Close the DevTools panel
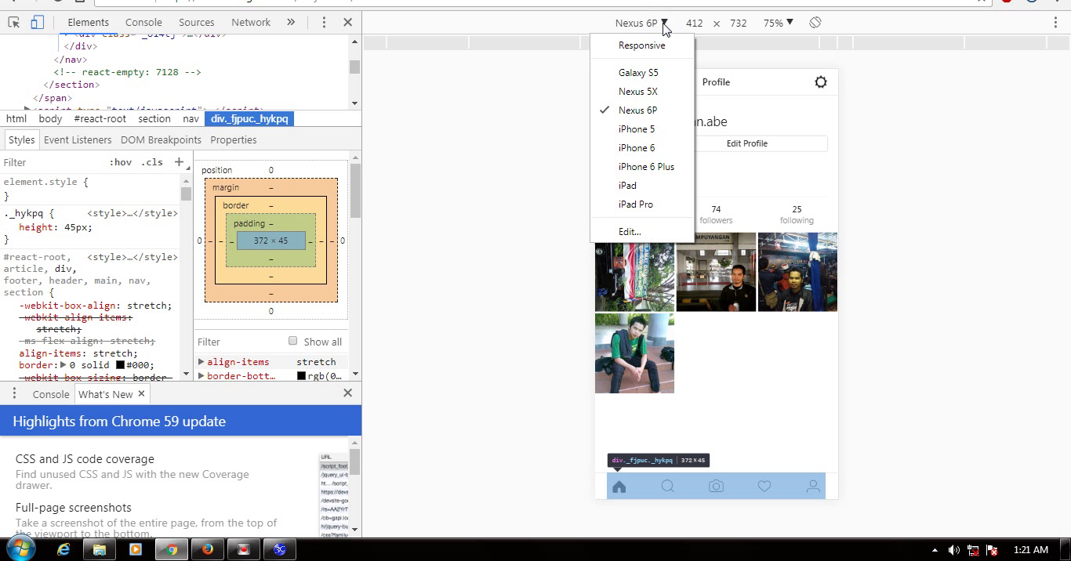This screenshot has height=561, width=1071. click(x=347, y=23)
